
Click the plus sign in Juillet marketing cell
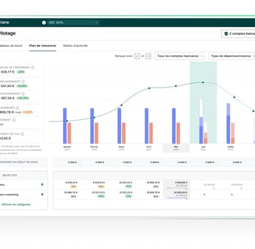[232, 195]
